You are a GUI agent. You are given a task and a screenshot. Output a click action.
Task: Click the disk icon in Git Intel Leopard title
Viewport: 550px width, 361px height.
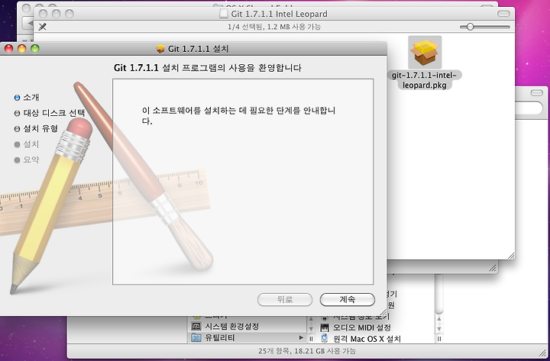(223, 14)
